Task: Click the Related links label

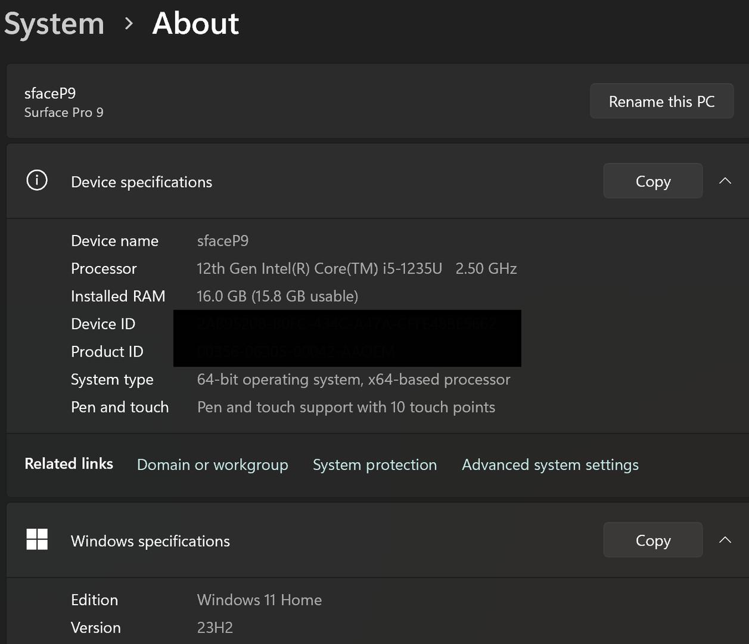Action: pos(69,463)
